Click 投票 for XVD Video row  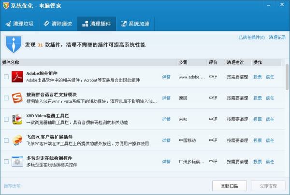pos(258,119)
